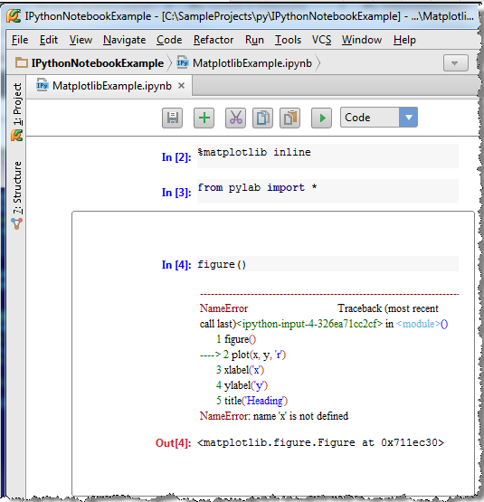Copy the cell with the copy icon
Viewport: 484px width, 502px height.
[262, 118]
